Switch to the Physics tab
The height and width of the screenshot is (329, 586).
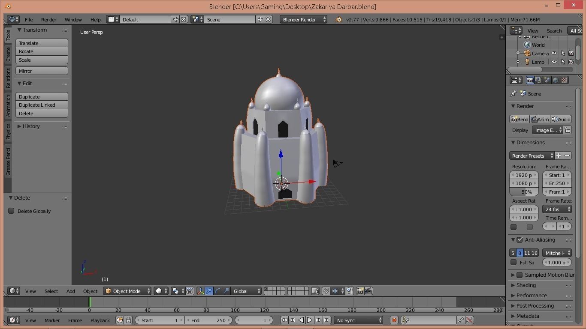8,132
